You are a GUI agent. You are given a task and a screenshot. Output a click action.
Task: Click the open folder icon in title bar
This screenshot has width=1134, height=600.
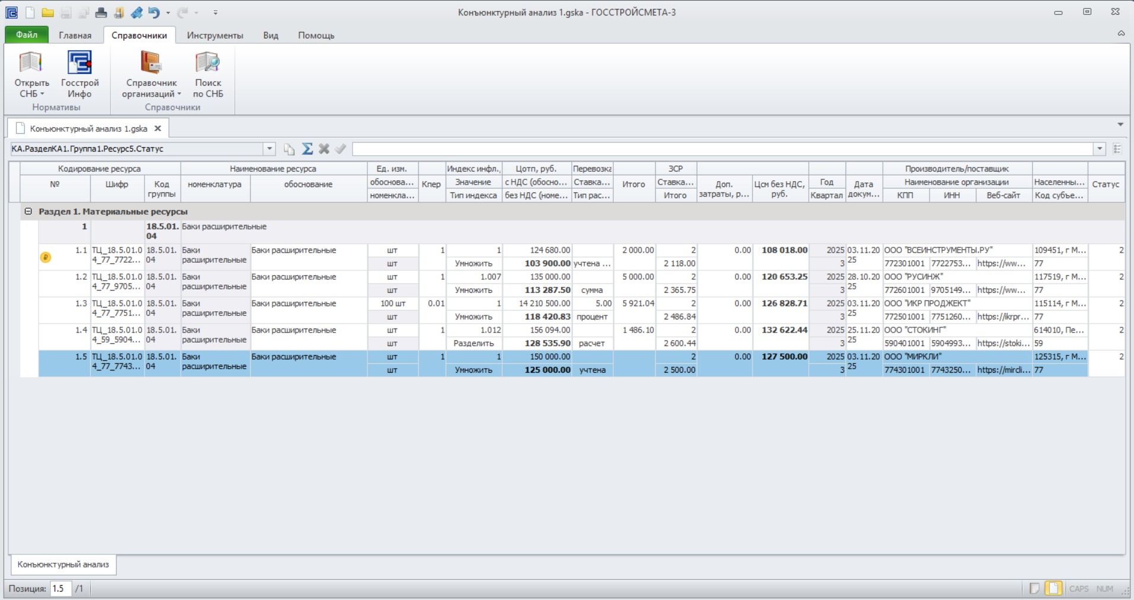(x=48, y=12)
